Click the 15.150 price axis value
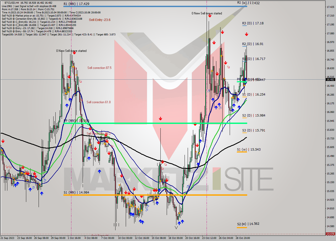336x241 pixels. coord(330,182)
